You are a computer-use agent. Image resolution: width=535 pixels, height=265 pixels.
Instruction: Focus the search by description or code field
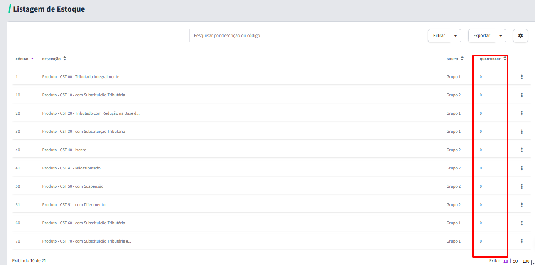(305, 36)
